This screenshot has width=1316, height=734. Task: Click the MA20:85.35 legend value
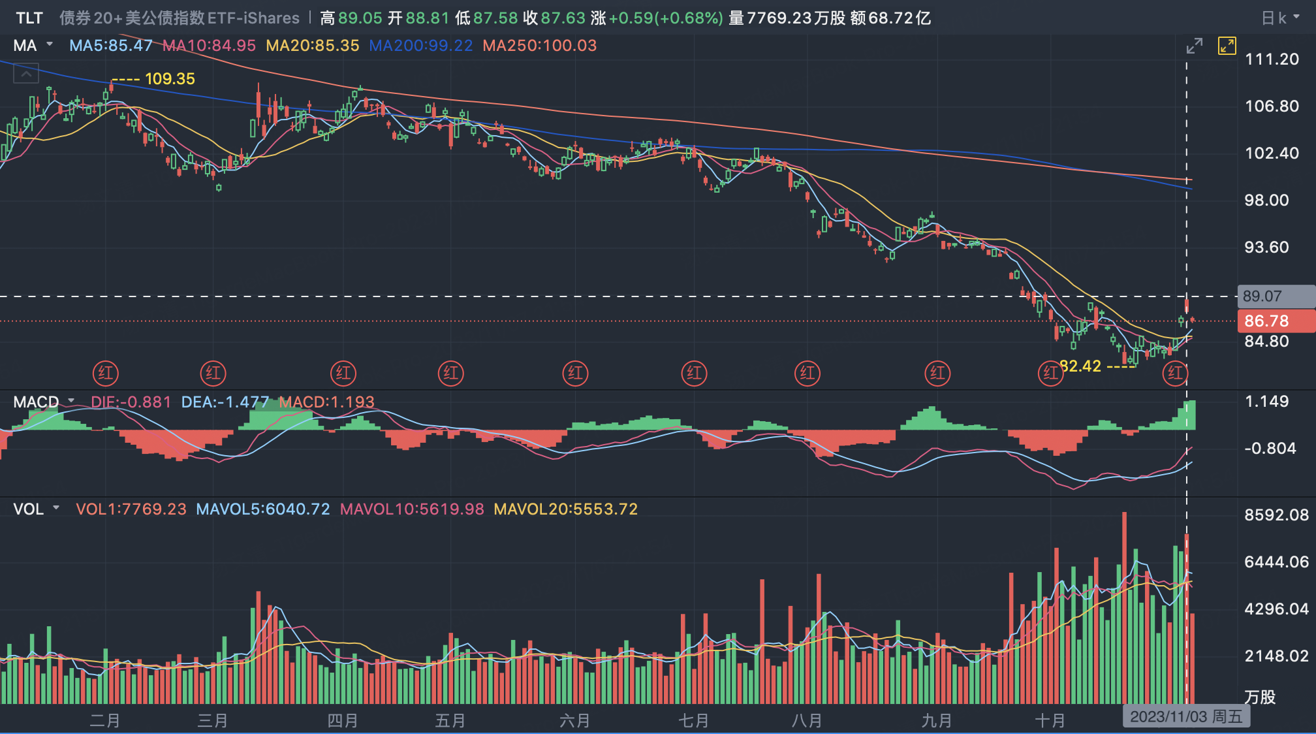tap(313, 46)
